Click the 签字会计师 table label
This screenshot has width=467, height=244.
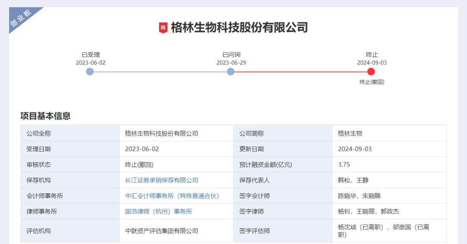[x=254, y=196]
